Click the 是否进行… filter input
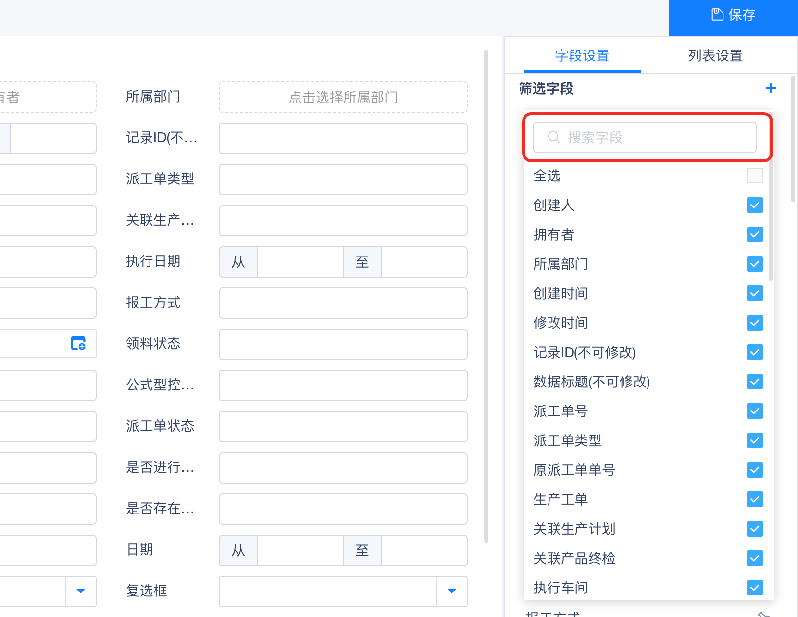This screenshot has height=617, width=798. coord(343,468)
